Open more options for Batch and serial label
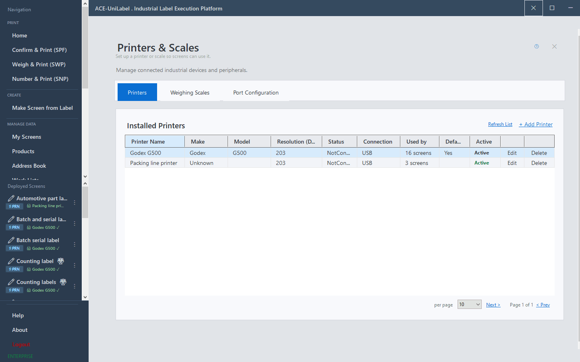Viewport: 580px width, 362px height. (x=75, y=223)
